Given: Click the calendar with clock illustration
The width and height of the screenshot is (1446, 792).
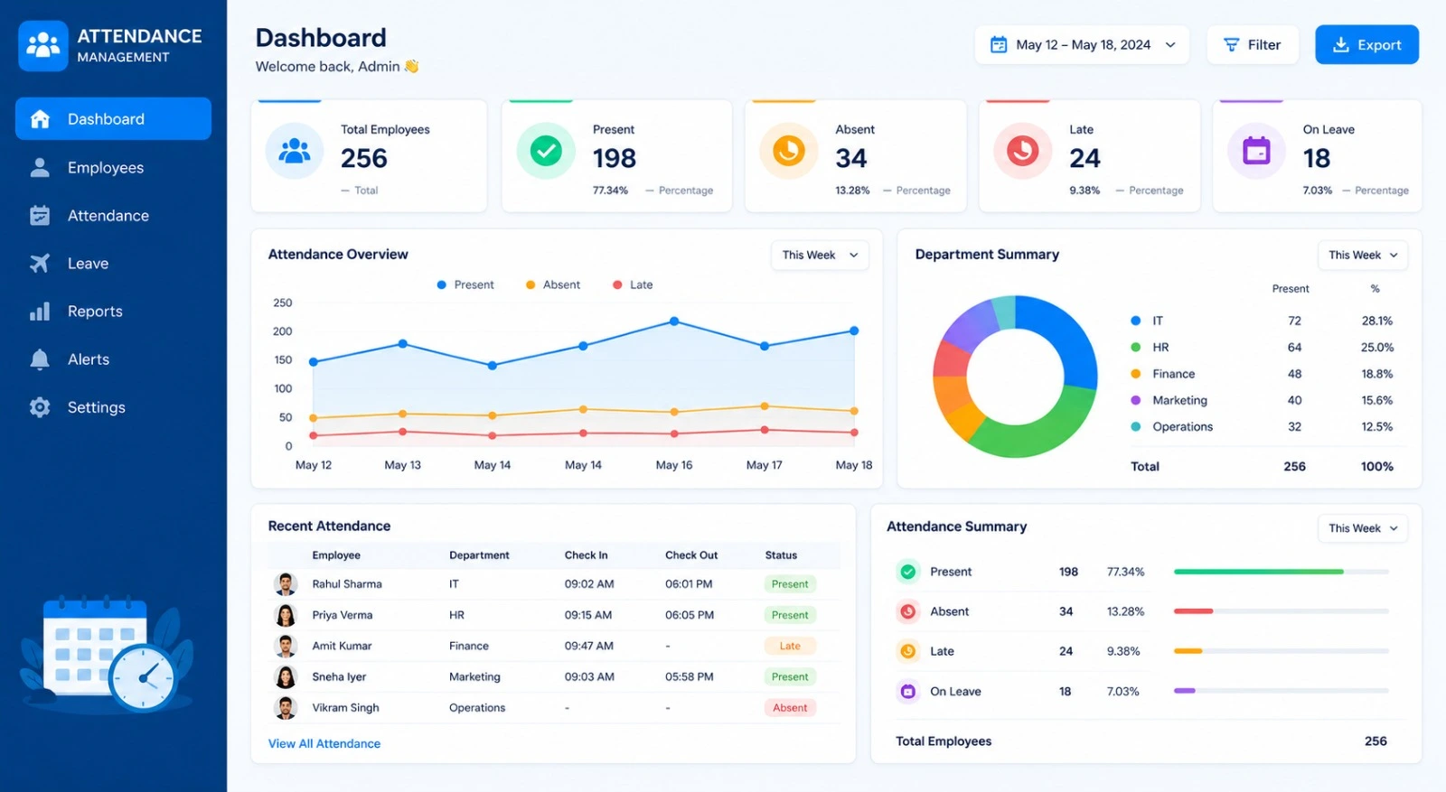Looking at the screenshot, I should 107,655.
